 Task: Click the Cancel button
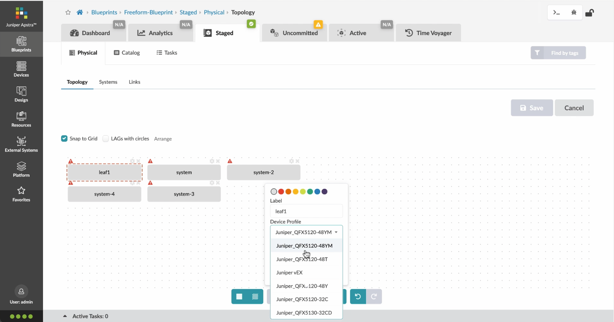coord(574,108)
